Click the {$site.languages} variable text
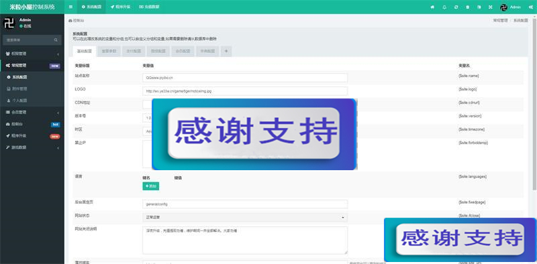Screen dimensions: 537x264 click(473, 176)
